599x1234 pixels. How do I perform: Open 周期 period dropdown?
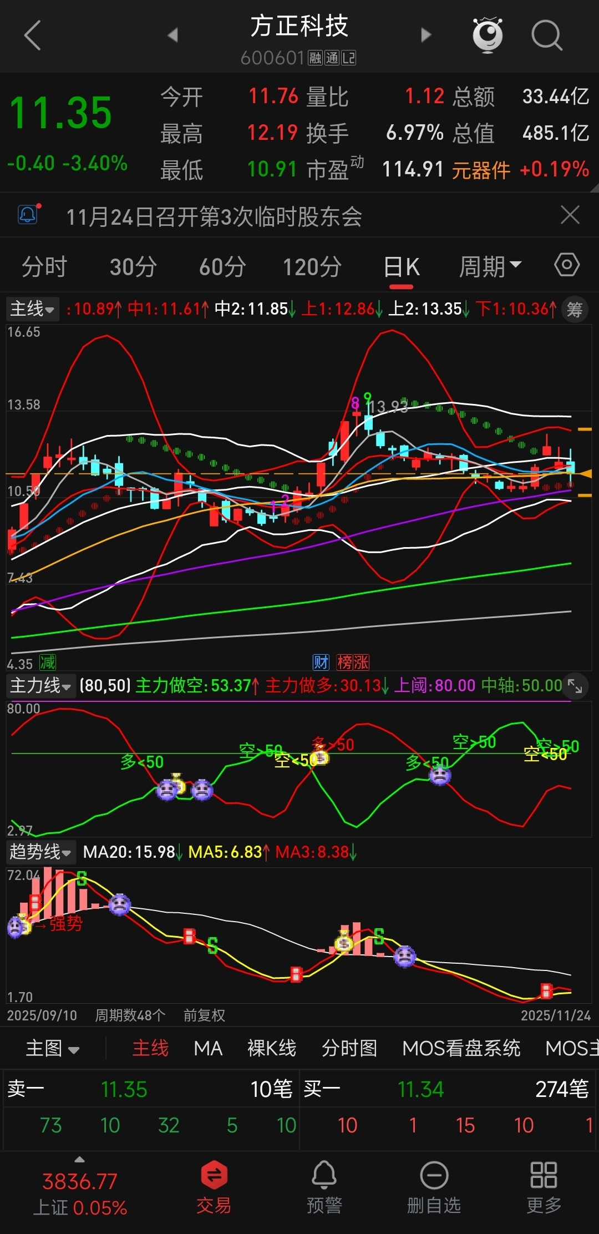click(x=490, y=267)
